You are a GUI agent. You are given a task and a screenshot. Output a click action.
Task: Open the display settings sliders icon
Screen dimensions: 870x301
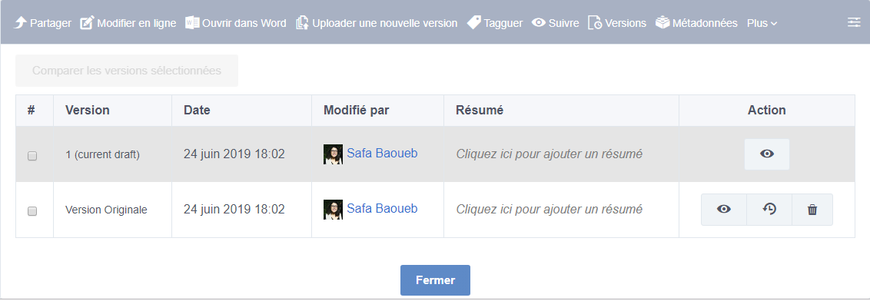853,22
